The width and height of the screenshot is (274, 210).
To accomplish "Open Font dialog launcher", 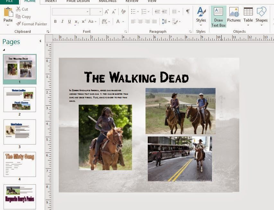I will click(x=126, y=31).
